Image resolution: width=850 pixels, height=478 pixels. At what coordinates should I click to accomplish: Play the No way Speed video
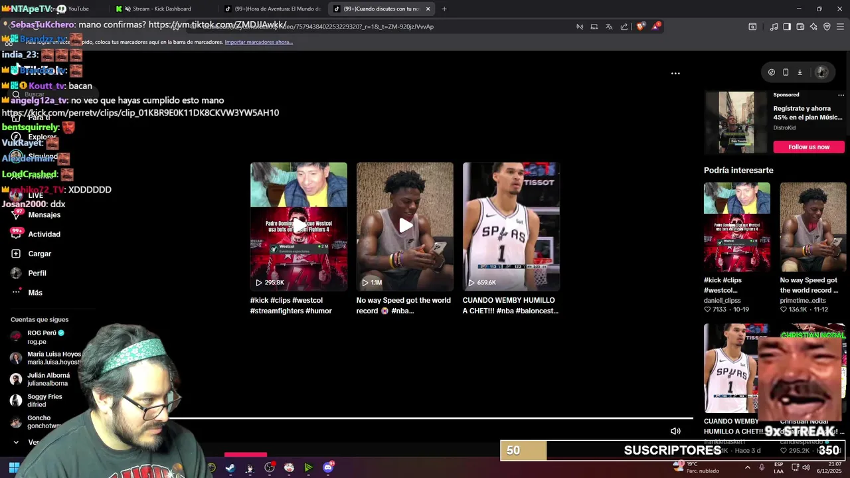(405, 226)
